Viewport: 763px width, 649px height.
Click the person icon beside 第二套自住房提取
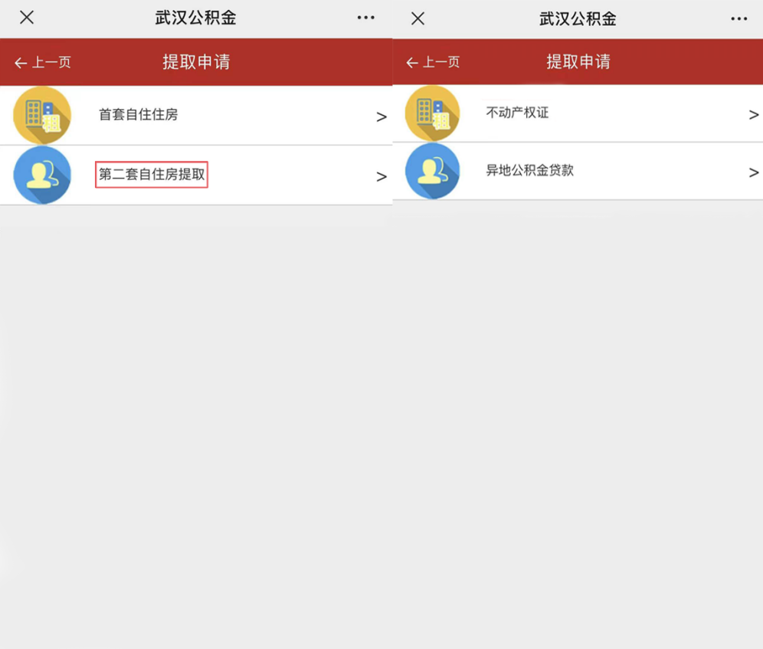click(x=42, y=175)
